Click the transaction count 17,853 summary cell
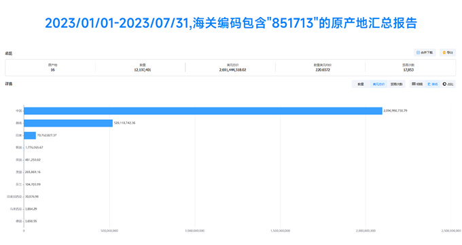Screen dimensions: 462x245 tap(408, 67)
